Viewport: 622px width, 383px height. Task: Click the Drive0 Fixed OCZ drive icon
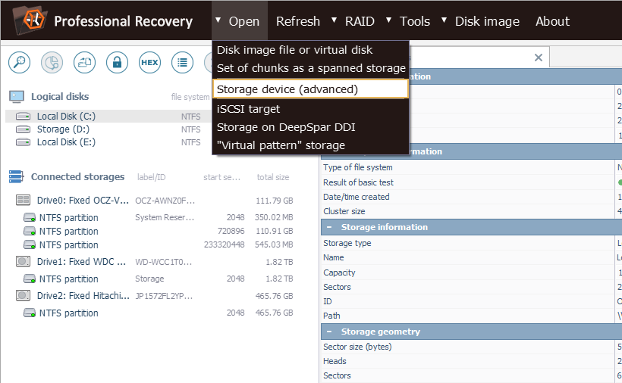[x=23, y=201]
